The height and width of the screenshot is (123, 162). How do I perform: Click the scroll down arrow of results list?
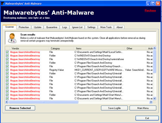pos(155,98)
